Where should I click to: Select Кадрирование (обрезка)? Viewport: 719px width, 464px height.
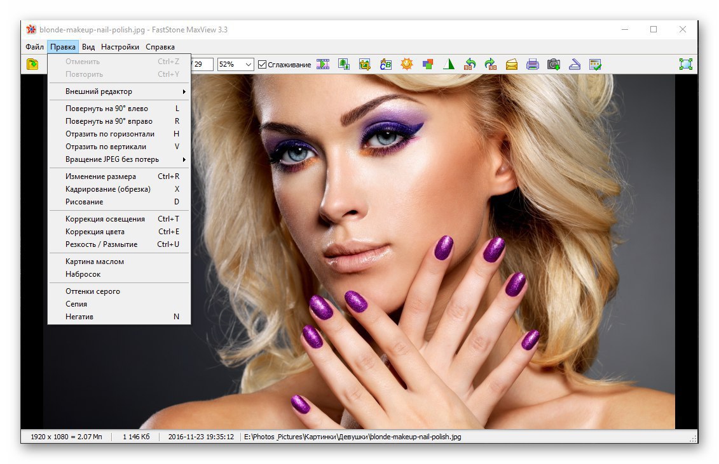[x=120, y=189]
